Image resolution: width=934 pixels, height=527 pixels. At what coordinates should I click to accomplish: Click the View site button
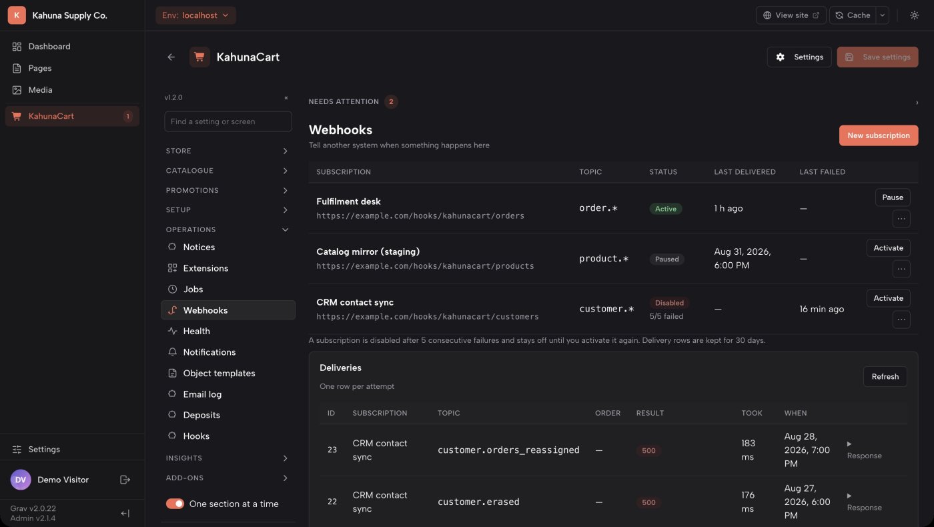[x=791, y=15]
